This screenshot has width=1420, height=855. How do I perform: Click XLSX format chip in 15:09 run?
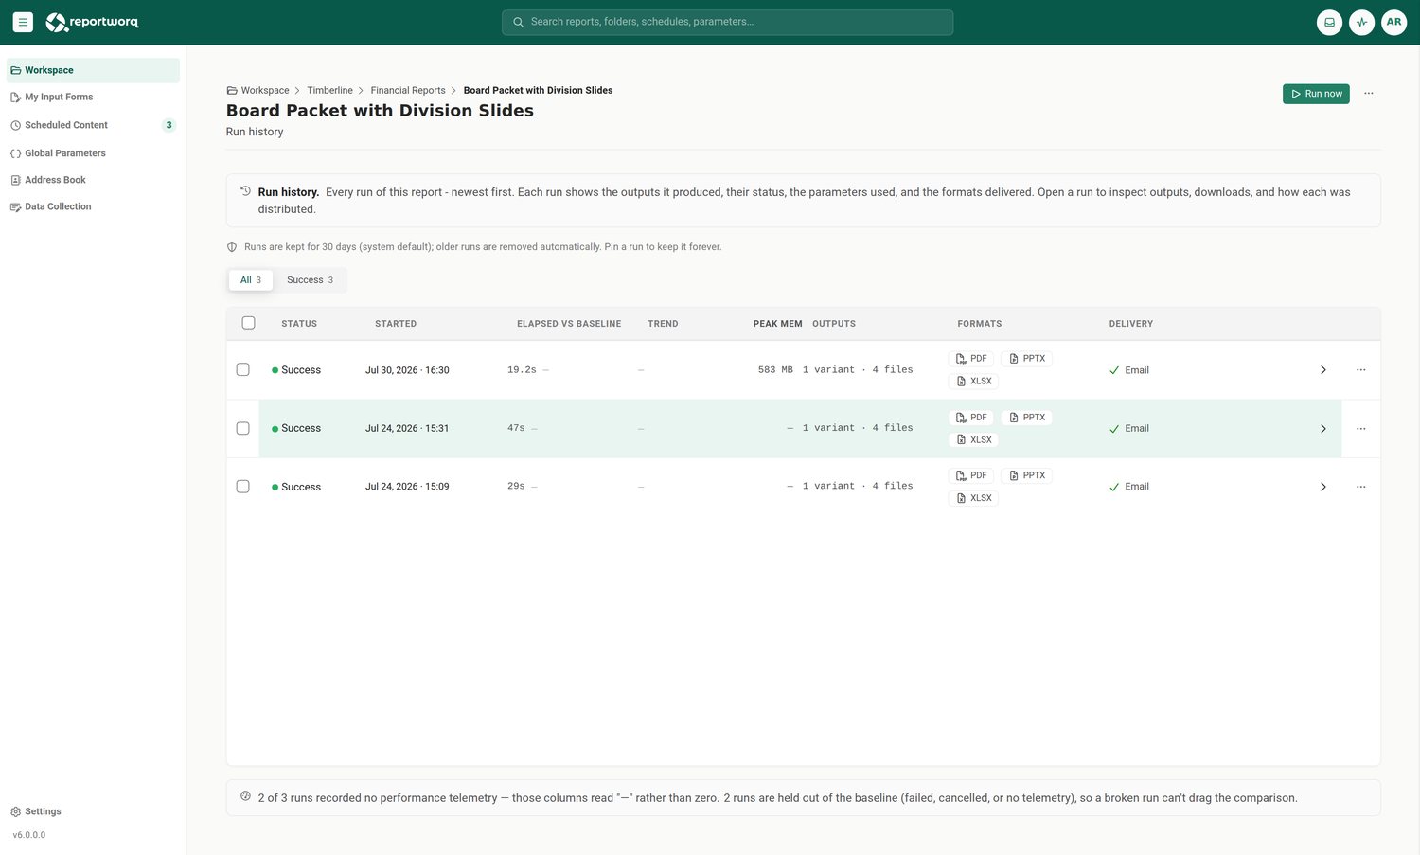coord(973,498)
